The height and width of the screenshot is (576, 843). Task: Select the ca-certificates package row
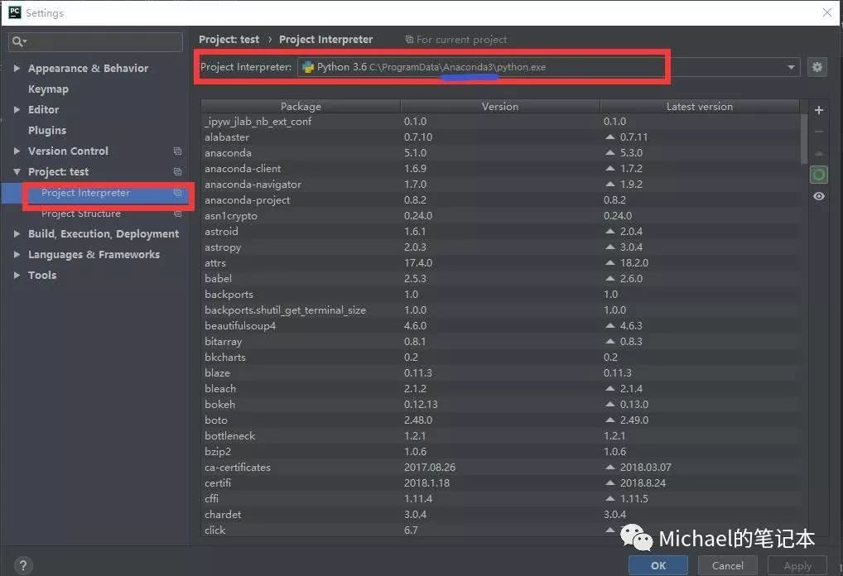pyautogui.click(x=500, y=467)
